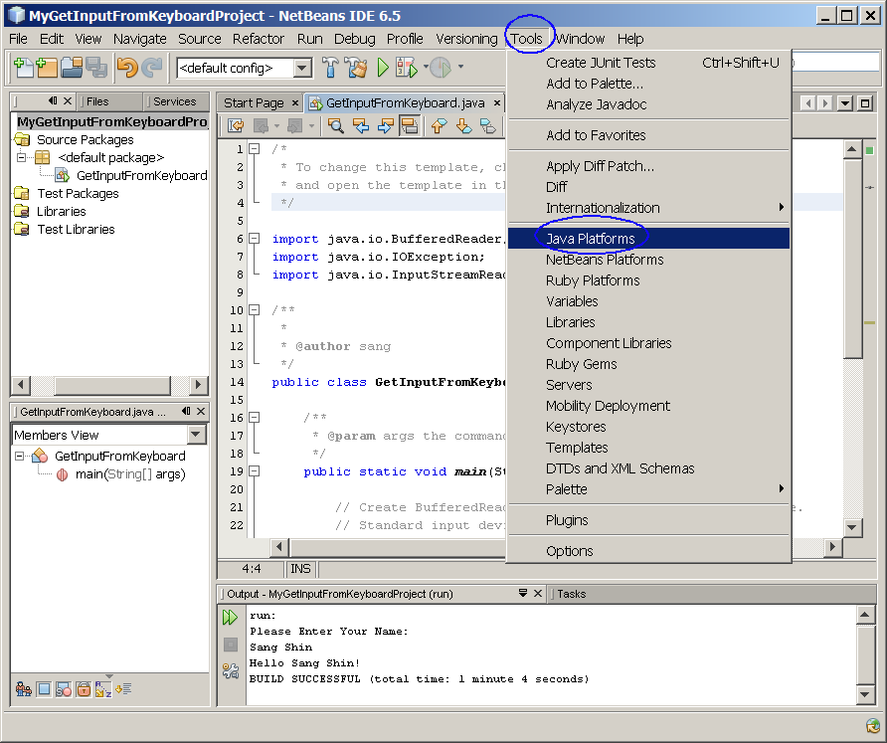Expand the Palette submenu

[x=648, y=489]
